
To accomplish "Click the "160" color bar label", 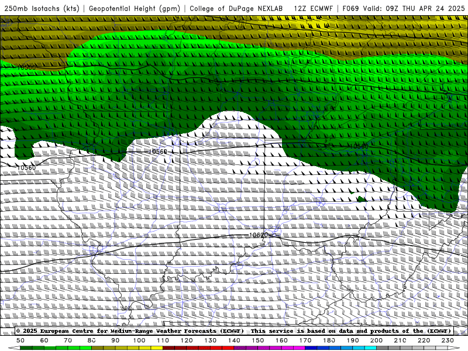I will click(x=281, y=340).
